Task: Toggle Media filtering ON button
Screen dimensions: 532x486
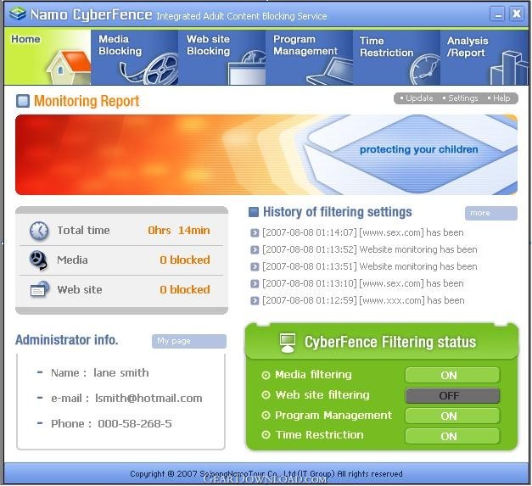Action: 452,376
